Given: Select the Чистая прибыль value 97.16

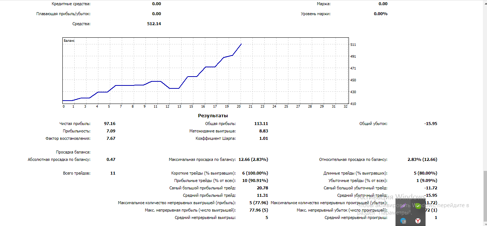Looking at the screenshot, I should click(110, 124).
